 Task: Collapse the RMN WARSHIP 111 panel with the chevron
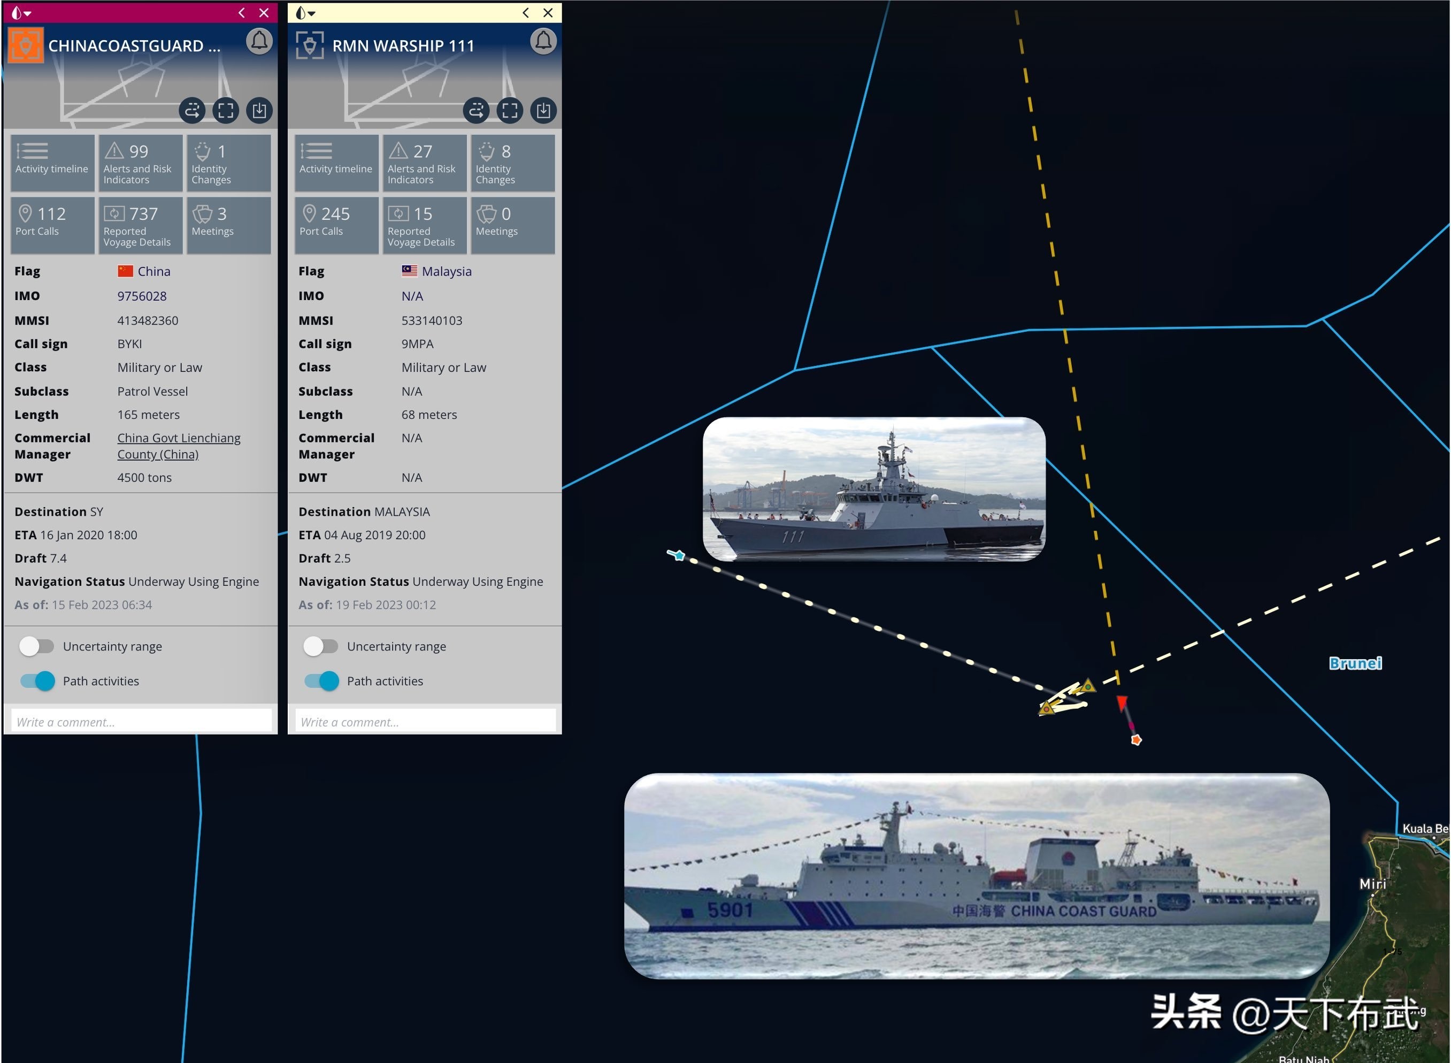coord(526,12)
